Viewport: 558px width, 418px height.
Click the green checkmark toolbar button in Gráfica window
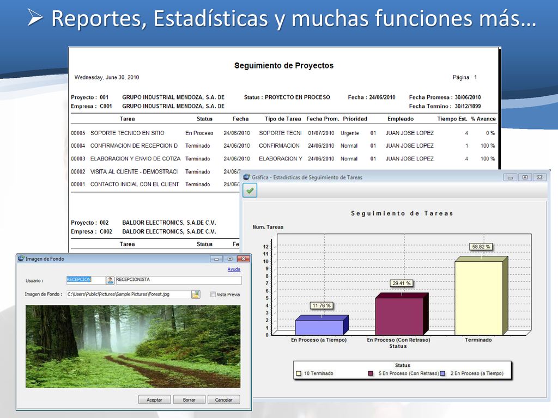pyautogui.click(x=250, y=190)
